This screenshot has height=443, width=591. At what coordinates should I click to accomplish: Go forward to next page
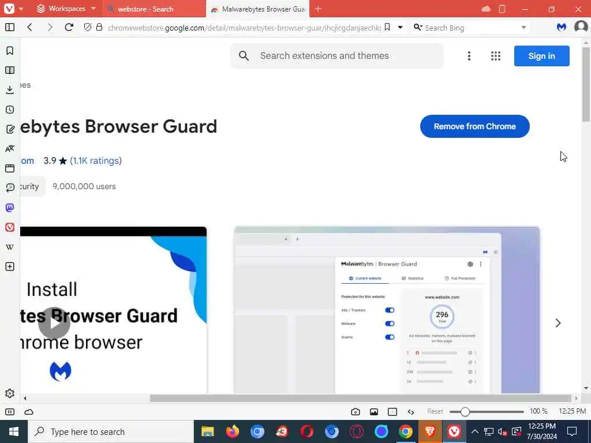tap(50, 27)
